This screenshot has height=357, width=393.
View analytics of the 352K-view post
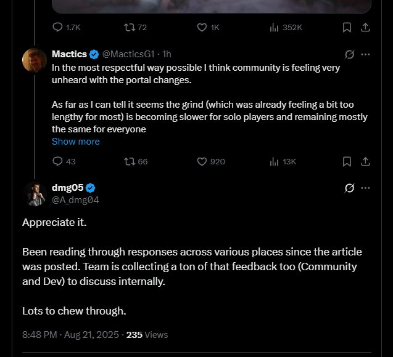coord(275,27)
